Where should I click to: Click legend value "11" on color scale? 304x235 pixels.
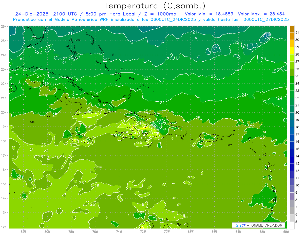click(297, 178)
